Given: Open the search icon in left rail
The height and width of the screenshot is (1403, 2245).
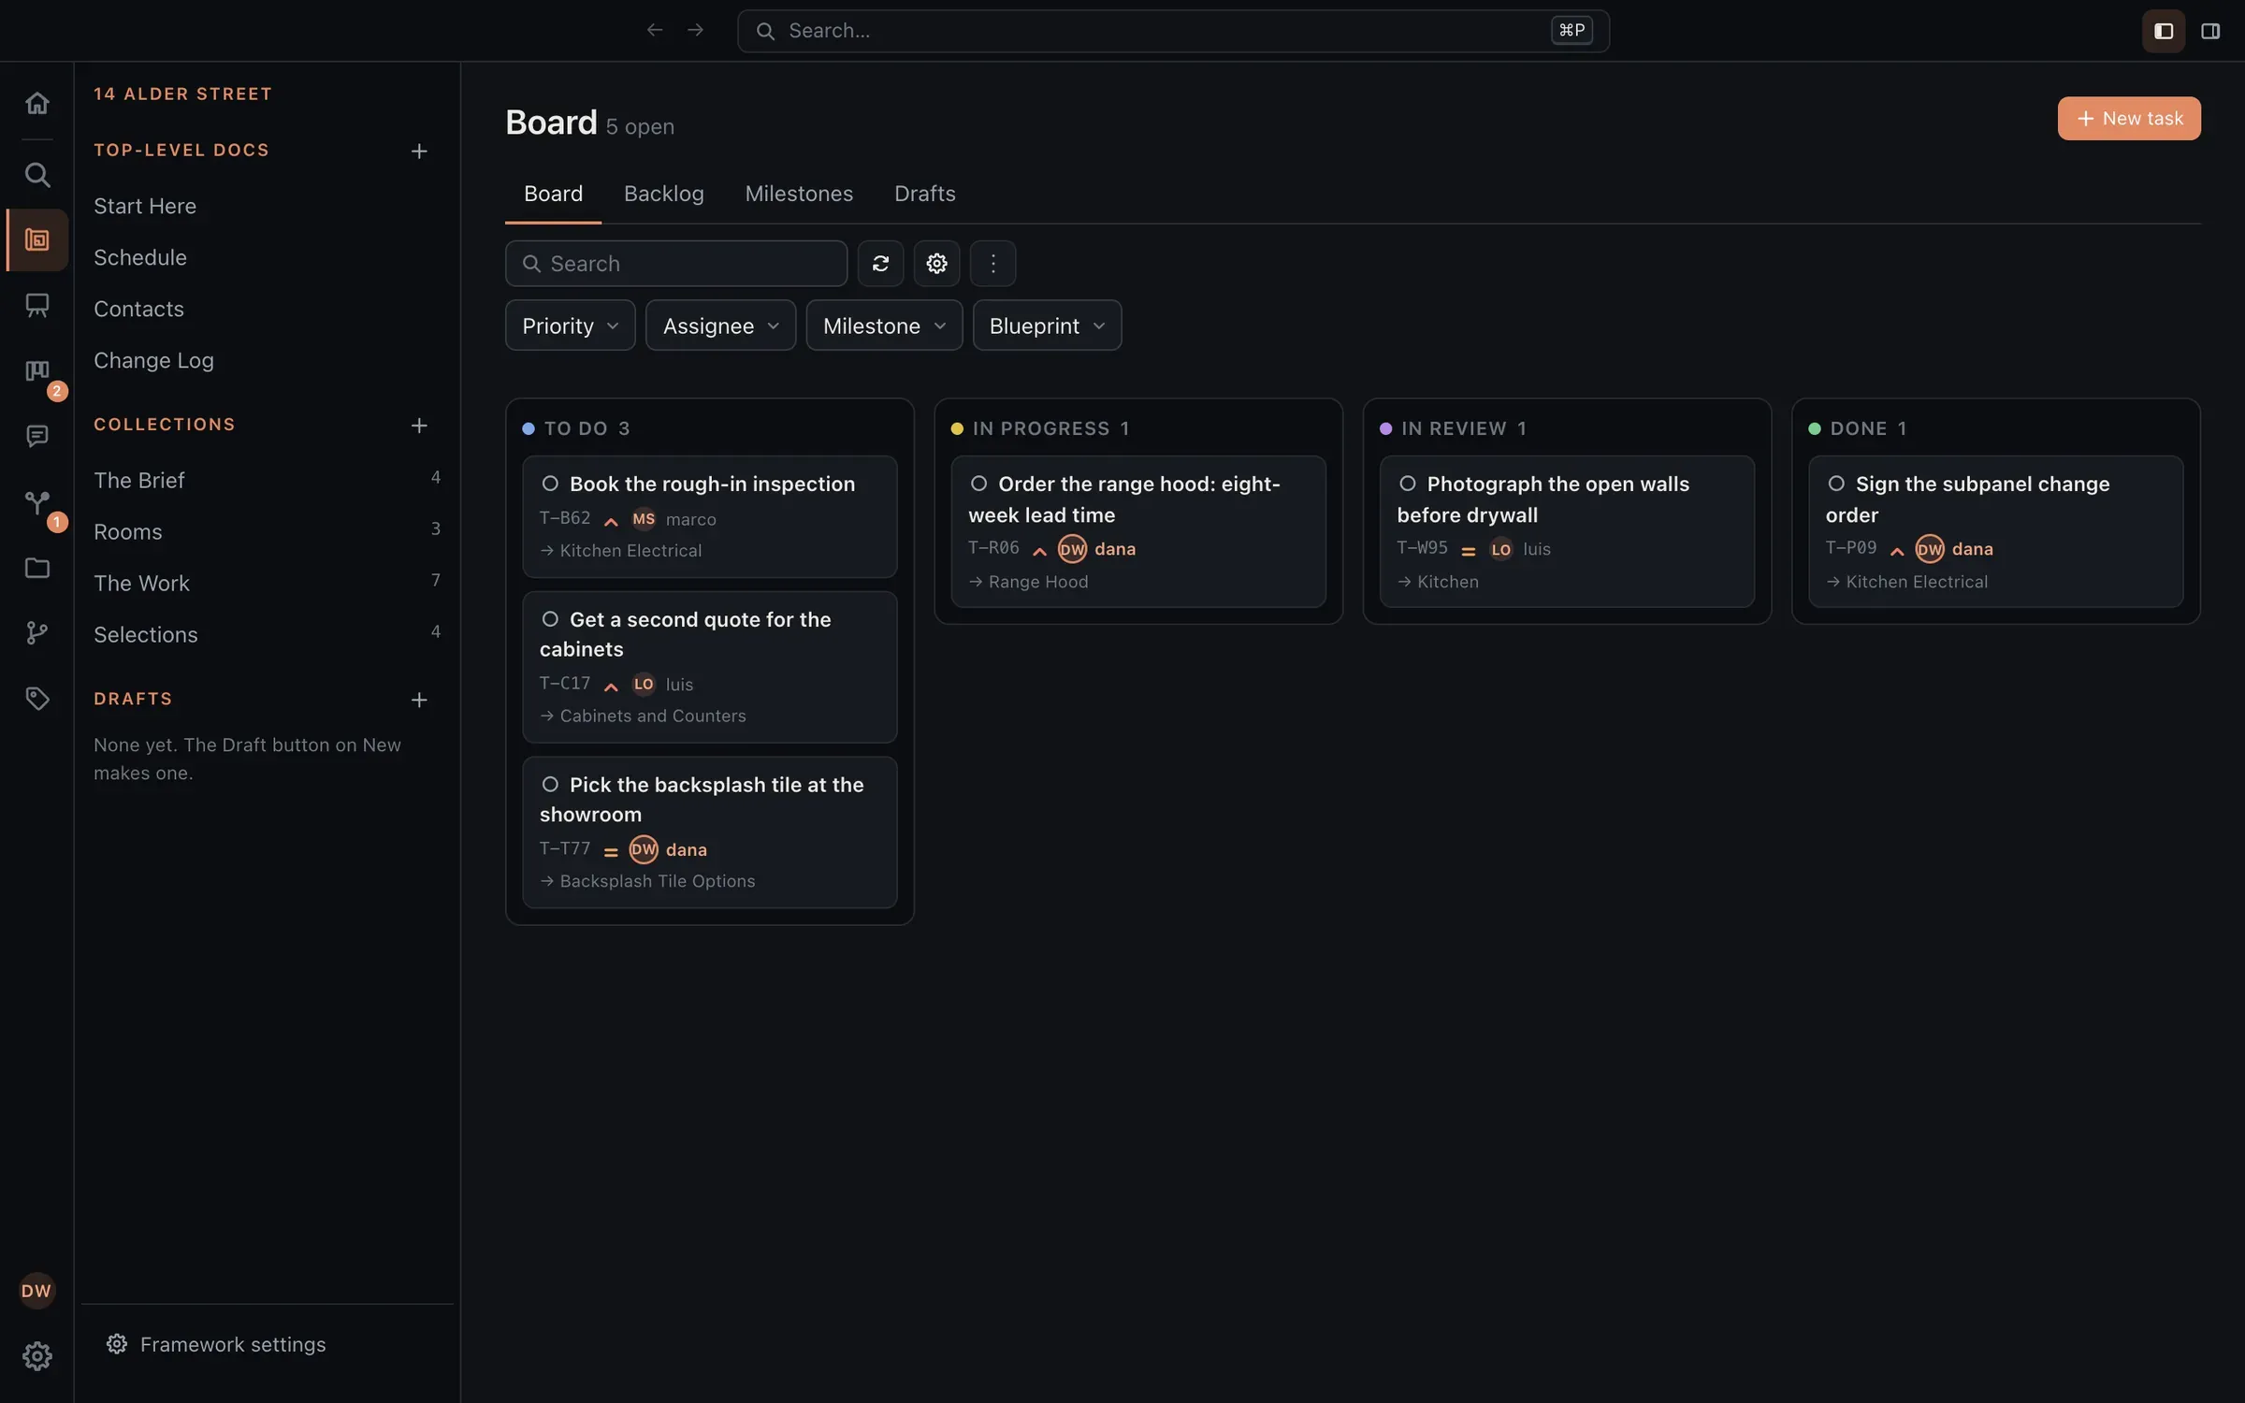Looking at the screenshot, I should click(36, 174).
